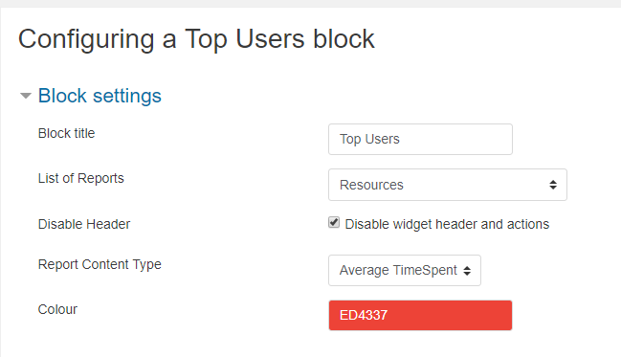Open the List of Reports dropdown

[448, 185]
